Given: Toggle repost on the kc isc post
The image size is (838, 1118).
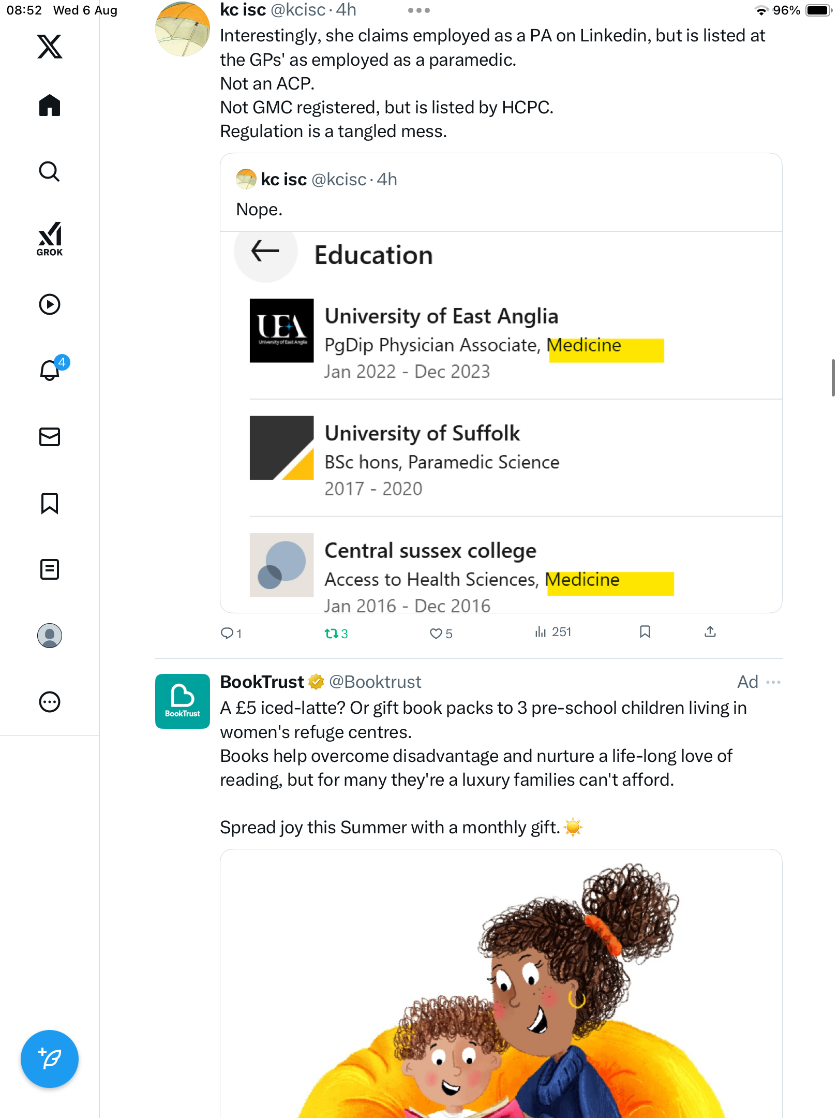Looking at the screenshot, I should point(336,633).
